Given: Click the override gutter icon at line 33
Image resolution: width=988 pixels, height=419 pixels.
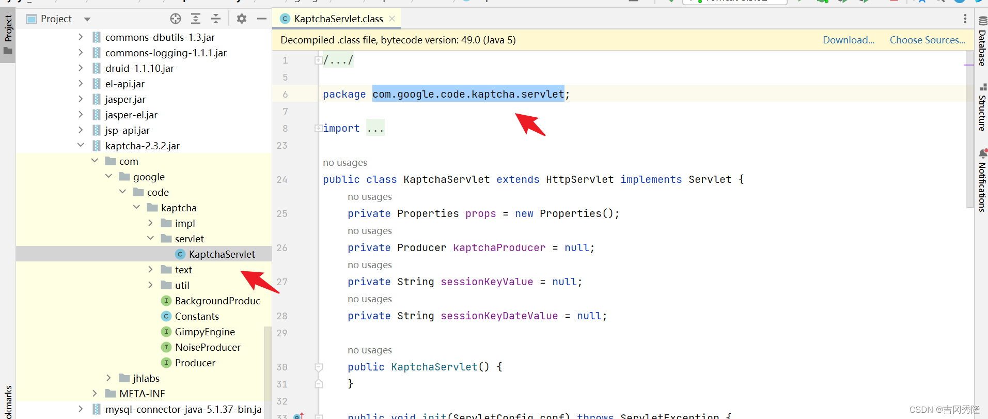Looking at the screenshot, I should (299, 416).
